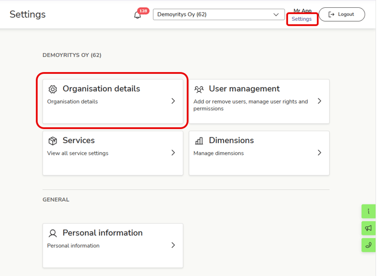The width and height of the screenshot is (377, 276).
Task: Open the Personal information card title
Action: [x=102, y=233]
